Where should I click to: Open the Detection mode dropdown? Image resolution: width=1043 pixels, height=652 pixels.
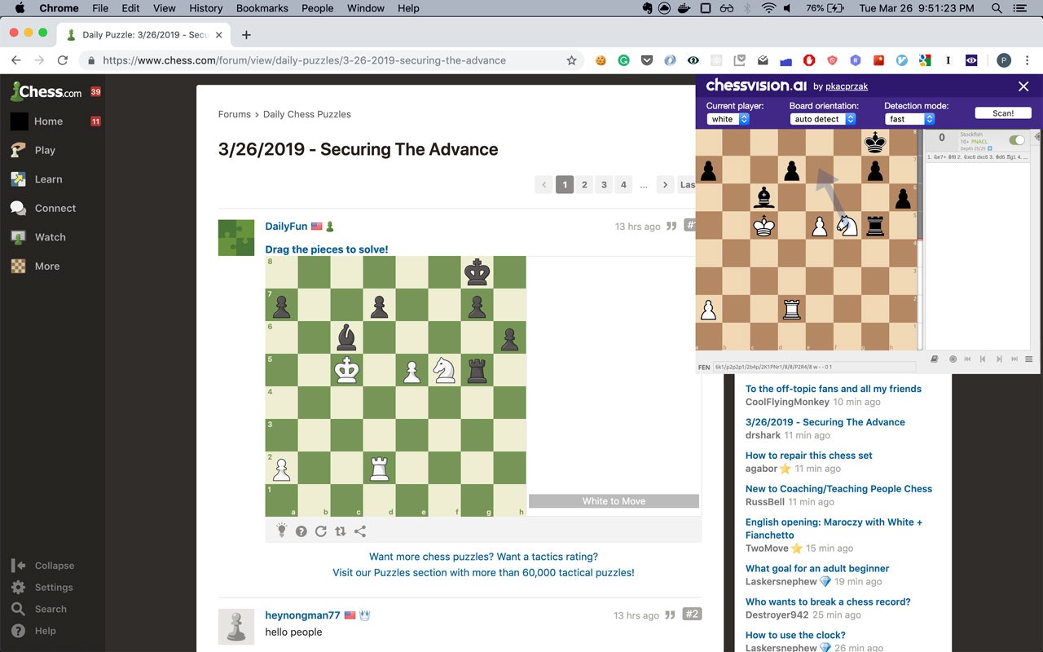point(907,118)
